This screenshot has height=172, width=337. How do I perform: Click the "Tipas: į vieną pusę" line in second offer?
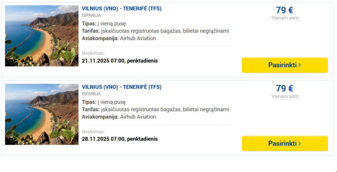(x=104, y=102)
